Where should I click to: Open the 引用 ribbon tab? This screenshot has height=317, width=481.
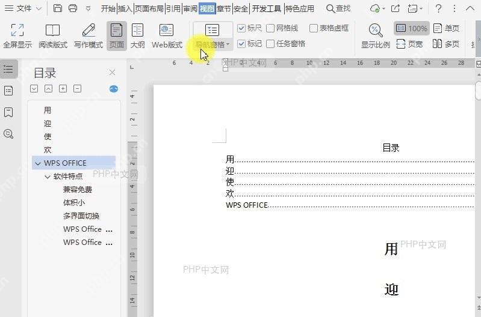[x=173, y=8]
